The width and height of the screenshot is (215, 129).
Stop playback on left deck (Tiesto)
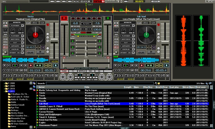(x=31, y=66)
